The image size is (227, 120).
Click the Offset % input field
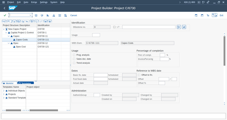point(162,83)
